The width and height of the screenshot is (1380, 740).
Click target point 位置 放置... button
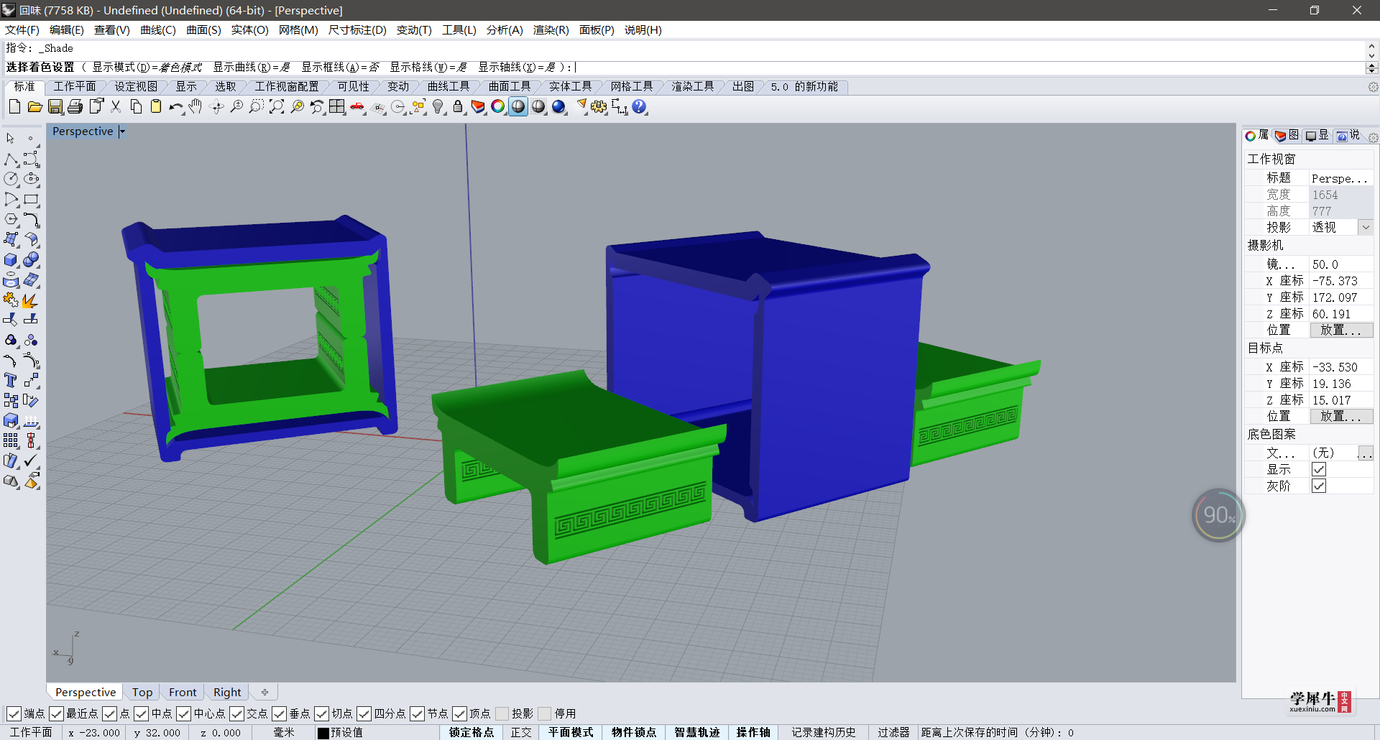point(1341,416)
